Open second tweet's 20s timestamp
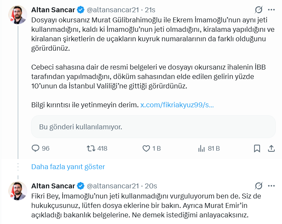The width and height of the screenshot is (282, 224). [x=151, y=186]
